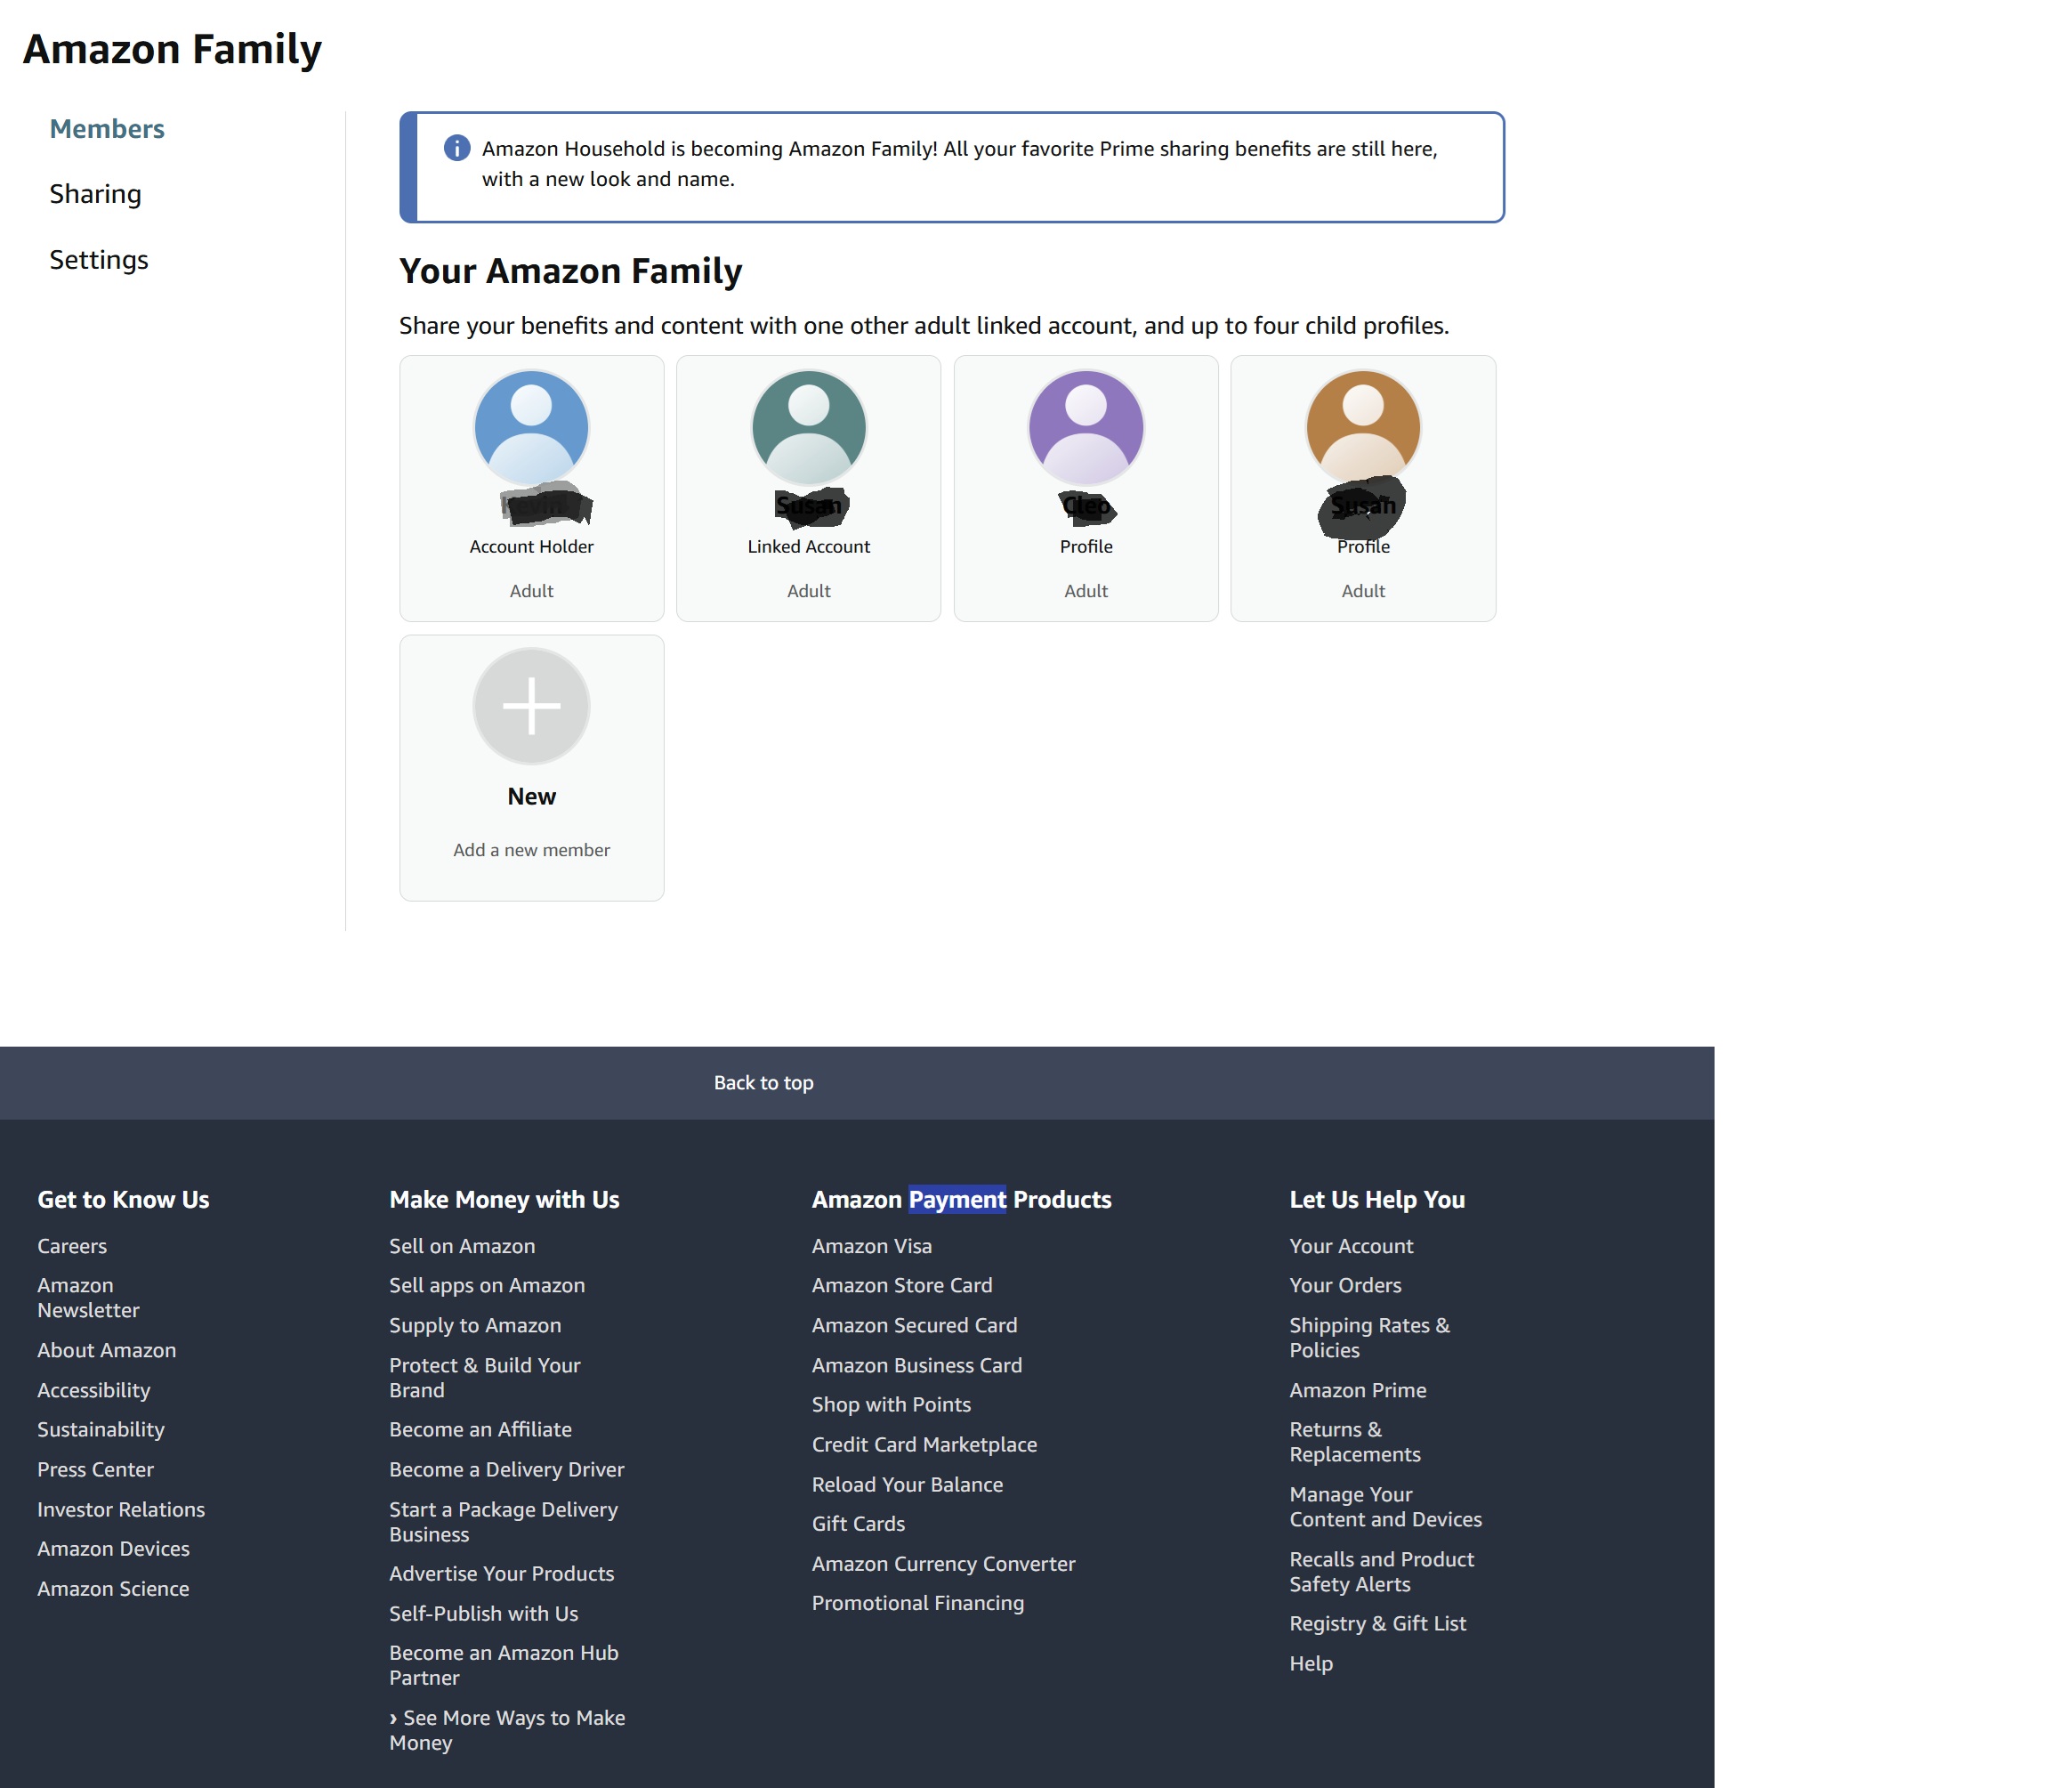The image size is (2050, 1788).
Task: Click the plus icon to add member
Action: [x=530, y=706]
